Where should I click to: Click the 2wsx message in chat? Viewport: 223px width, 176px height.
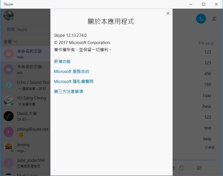pos(207,106)
